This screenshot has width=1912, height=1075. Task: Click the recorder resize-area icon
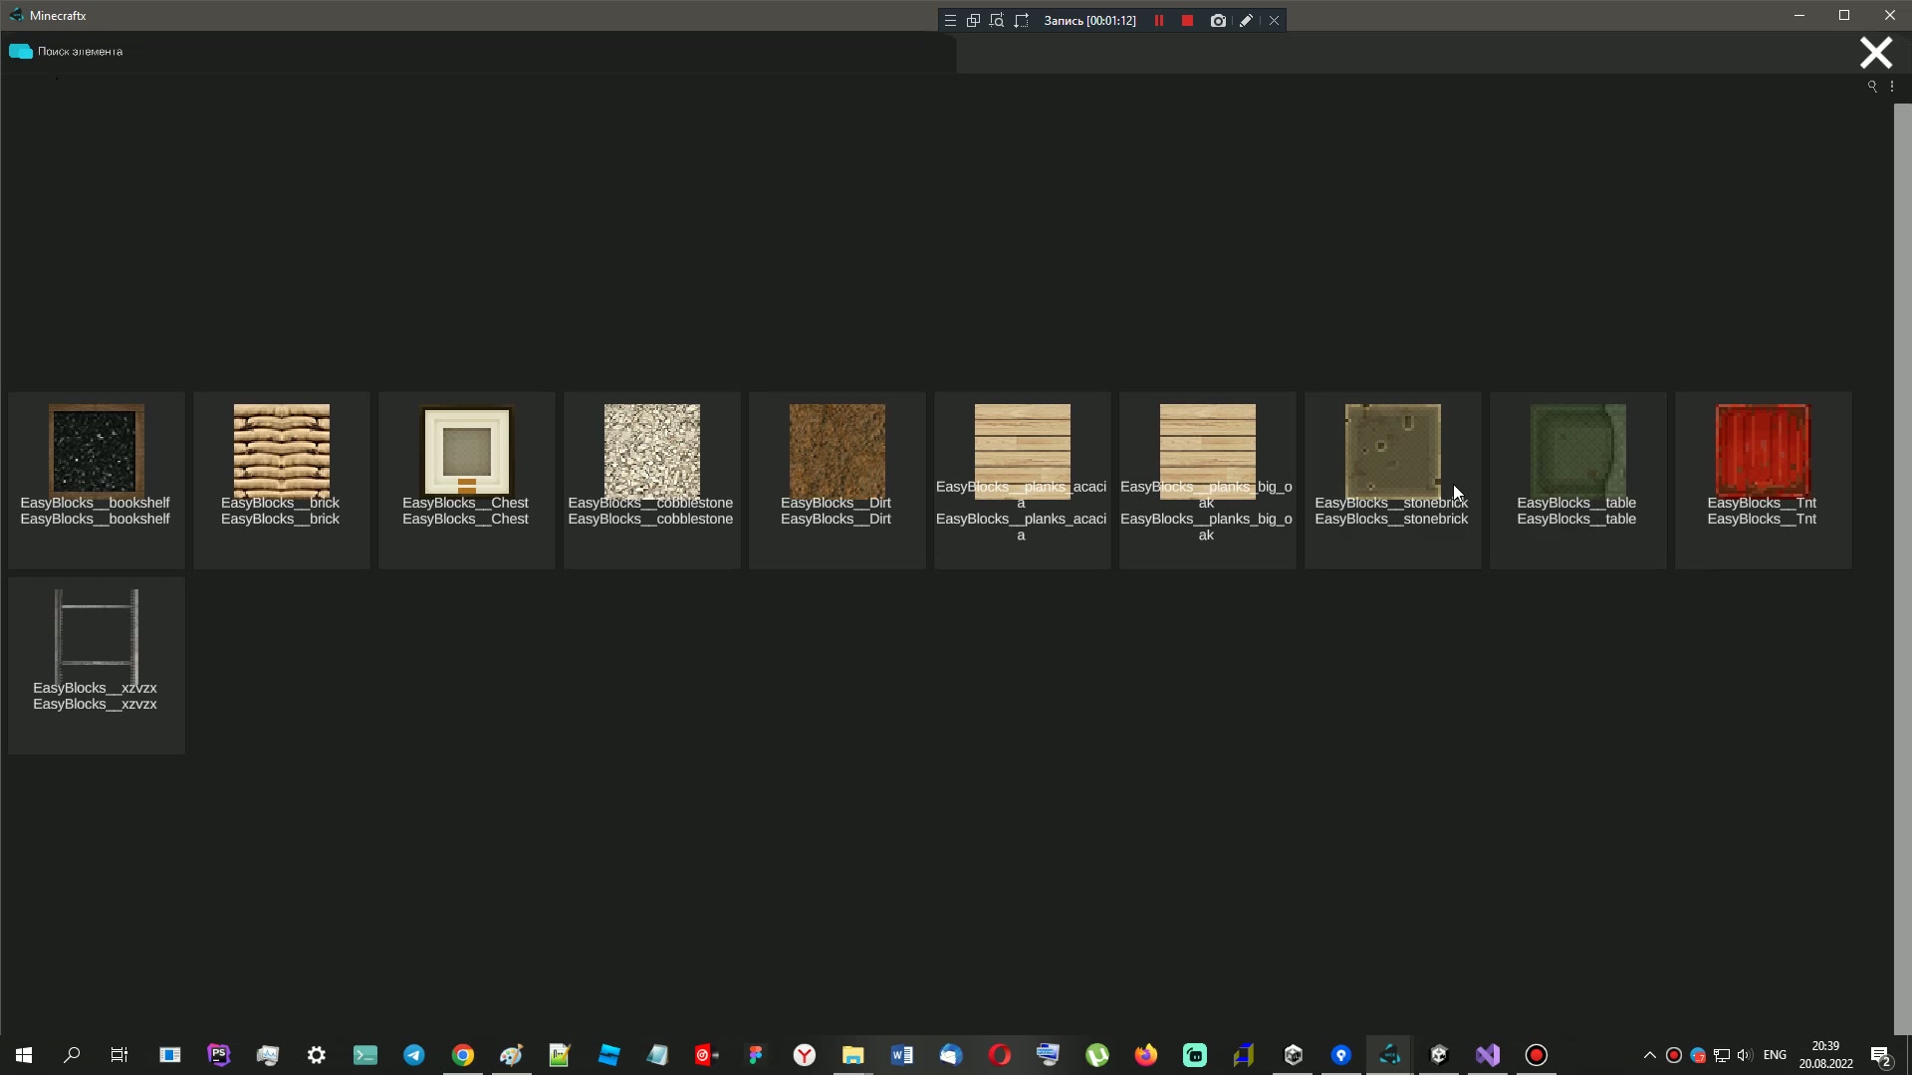pos(1021,20)
